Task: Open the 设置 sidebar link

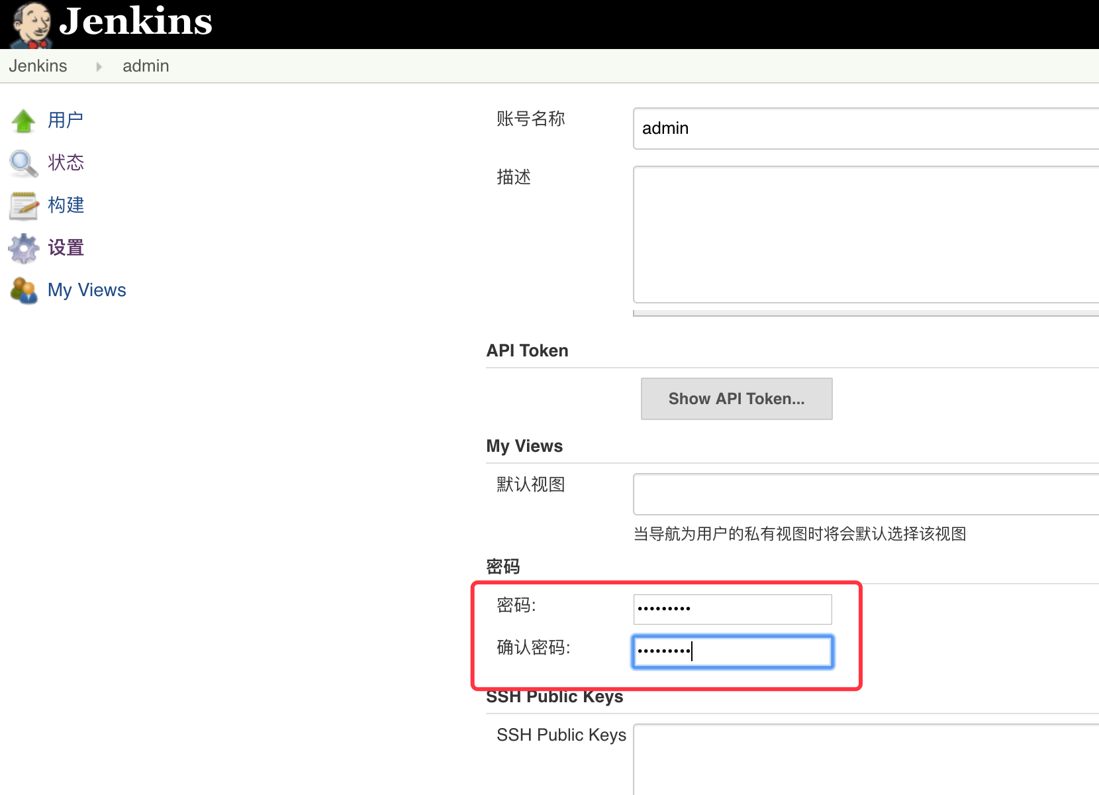Action: pyautogui.click(x=66, y=248)
